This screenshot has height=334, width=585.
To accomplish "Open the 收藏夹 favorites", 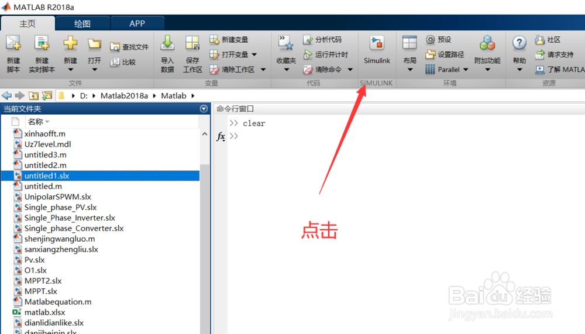I will pyautogui.click(x=286, y=54).
